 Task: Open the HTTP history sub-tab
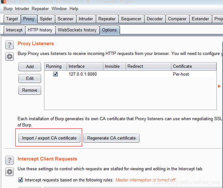tap(40, 30)
